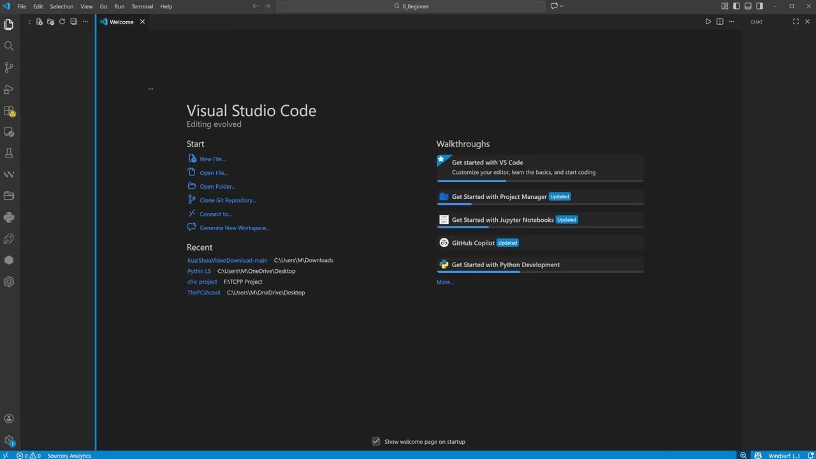816x459 pixels.
Task: Open the View menu
Action: pyautogui.click(x=87, y=6)
